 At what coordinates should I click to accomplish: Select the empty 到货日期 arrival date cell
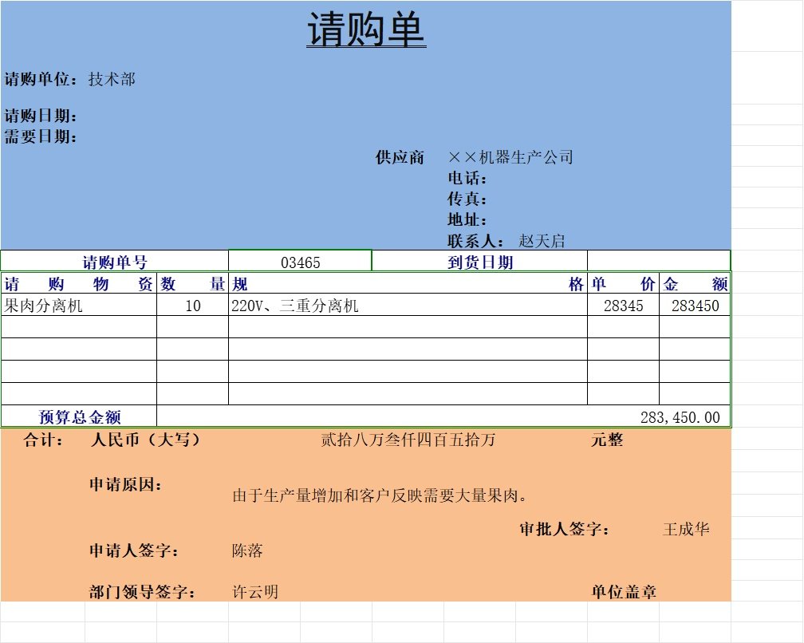(x=658, y=261)
